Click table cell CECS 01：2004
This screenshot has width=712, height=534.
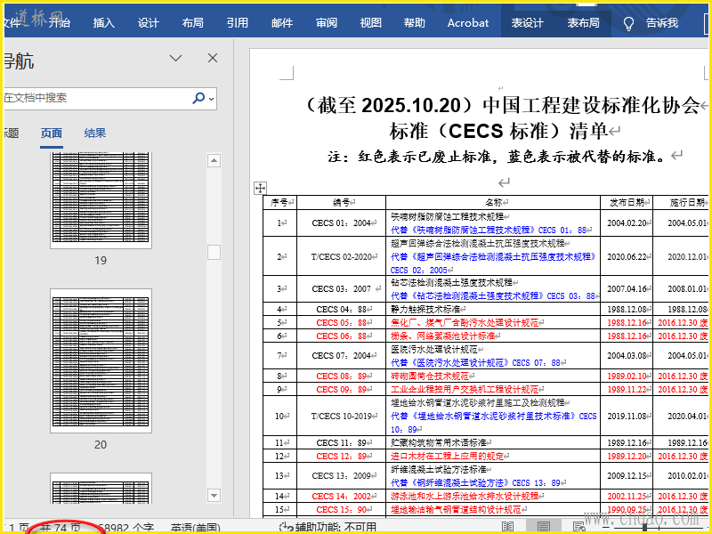click(342, 223)
